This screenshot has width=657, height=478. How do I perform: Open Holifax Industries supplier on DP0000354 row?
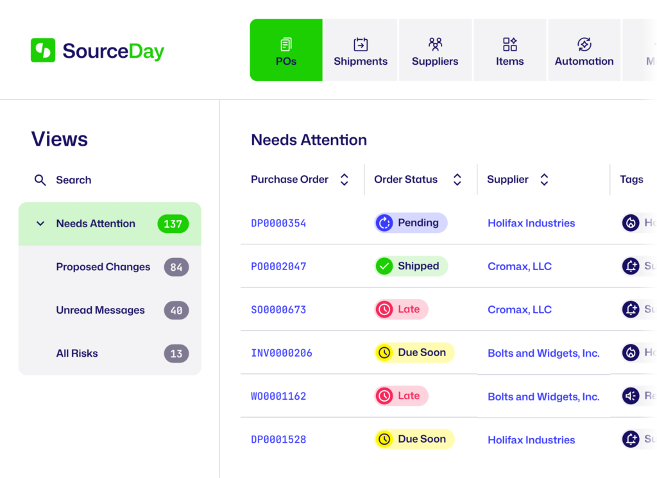point(531,223)
